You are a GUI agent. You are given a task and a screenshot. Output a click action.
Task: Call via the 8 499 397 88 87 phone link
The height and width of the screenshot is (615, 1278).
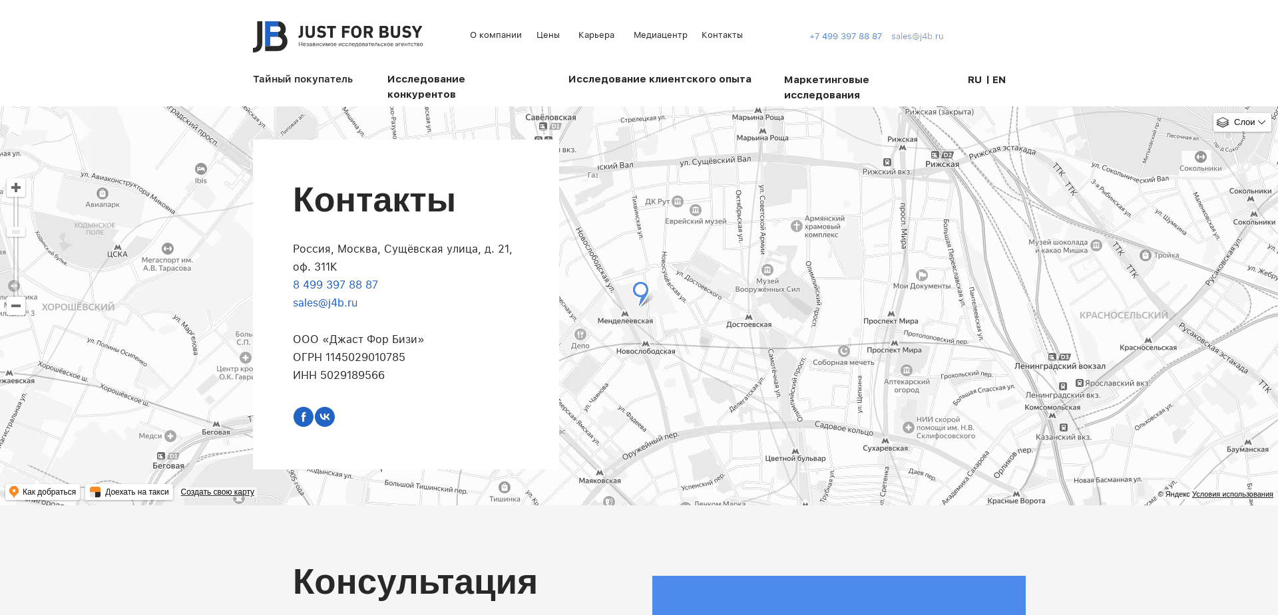(335, 285)
